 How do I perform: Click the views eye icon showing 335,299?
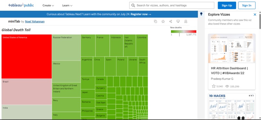(227, 86)
